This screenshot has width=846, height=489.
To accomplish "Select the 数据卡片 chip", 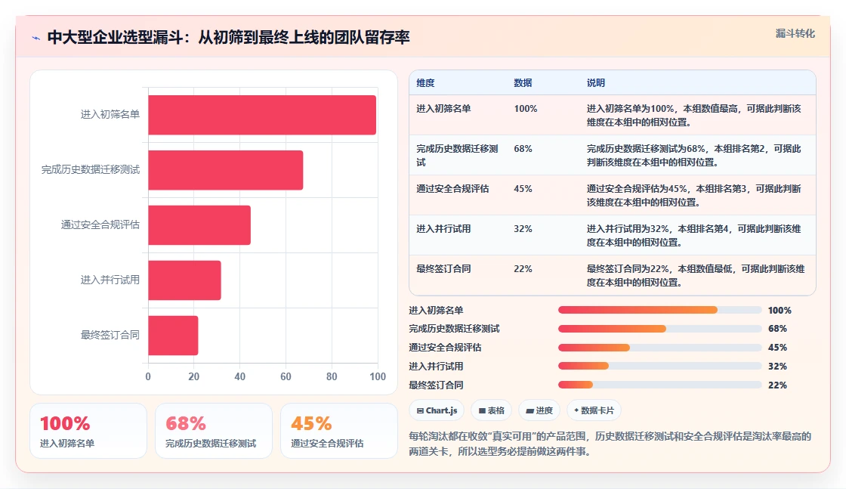I will click(594, 410).
